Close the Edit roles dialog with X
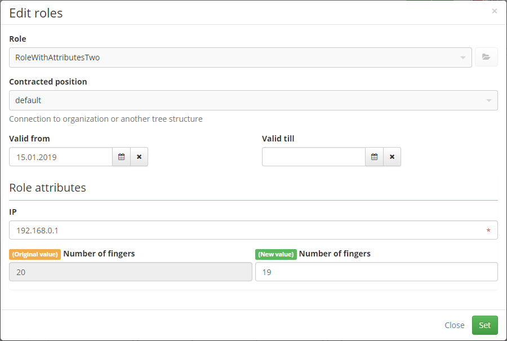 click(495, 11)
